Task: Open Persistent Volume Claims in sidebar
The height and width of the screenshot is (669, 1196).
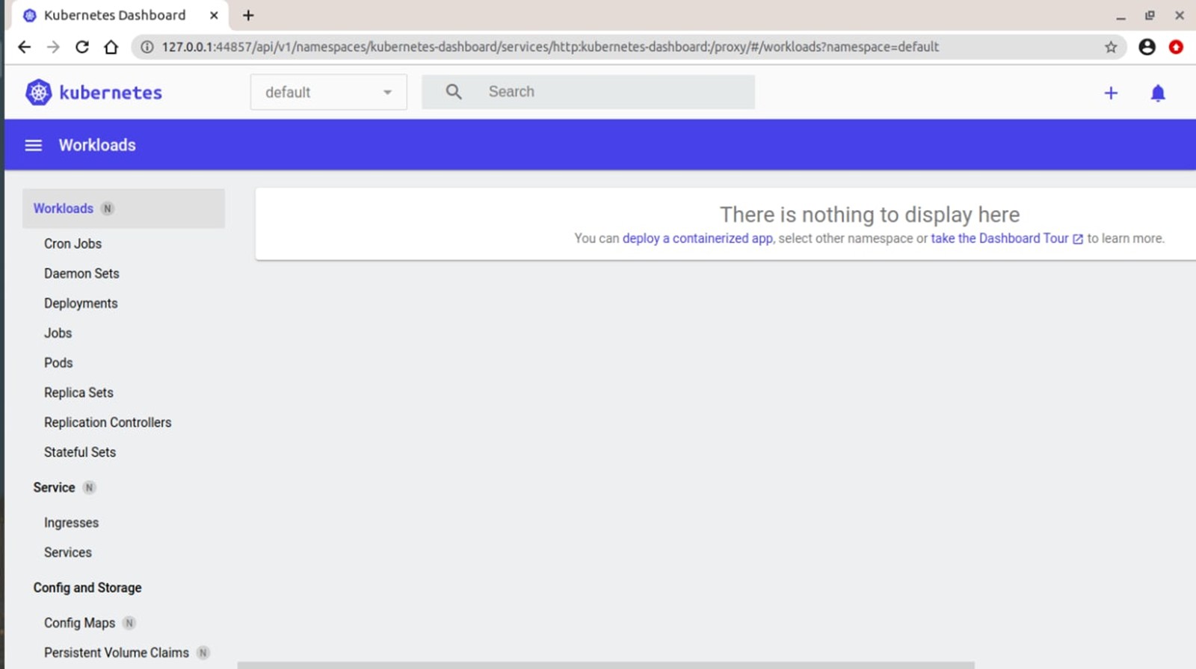Action: 117,653
